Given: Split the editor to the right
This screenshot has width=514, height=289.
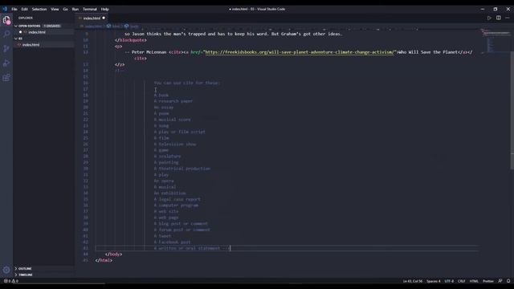Looking at the screenshot, I should pyautogui.click(x=498, y=18).
